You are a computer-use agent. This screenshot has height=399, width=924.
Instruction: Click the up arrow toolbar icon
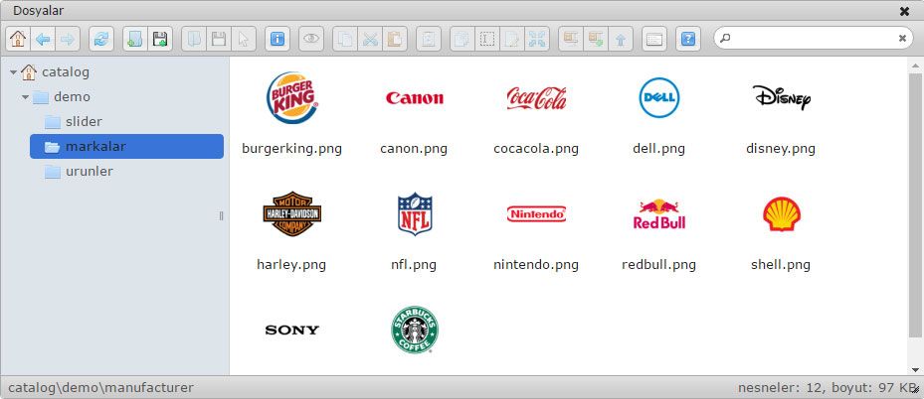(x=621, y=40)
